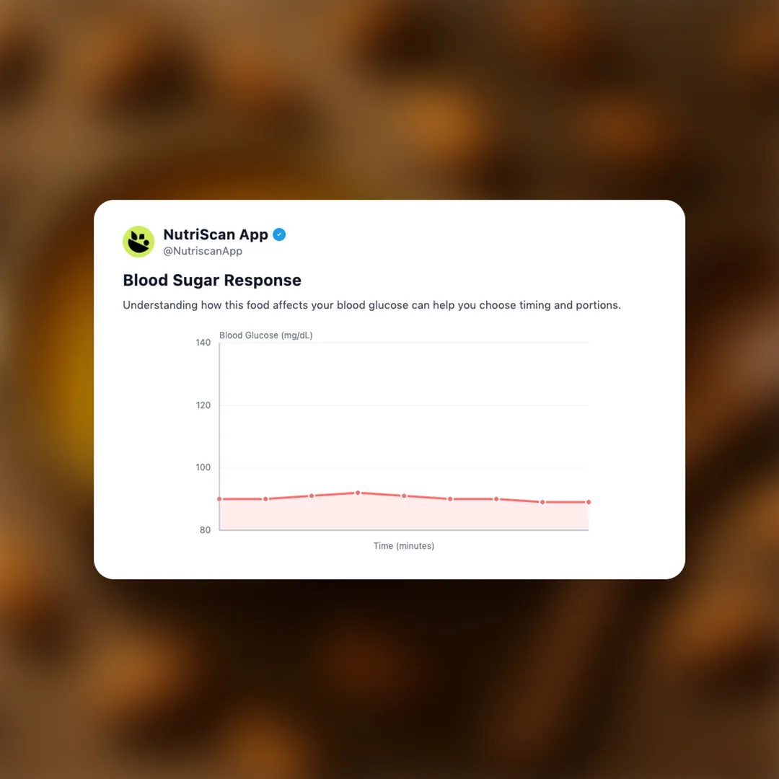Select the second data point from the left
Image resolution: width=779 pixels, height=779 pixels.
coord(265,499)
